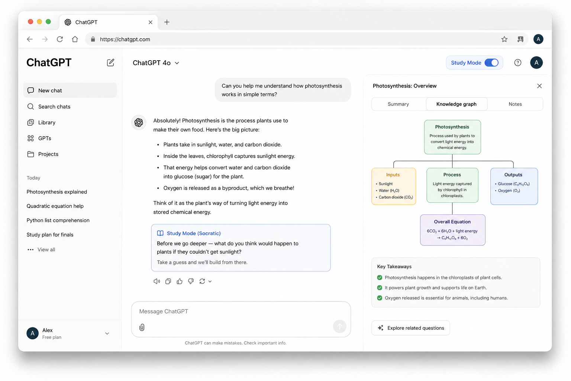Send message with the arrow button
571x381 pixels.
click(x=340, y=327)
